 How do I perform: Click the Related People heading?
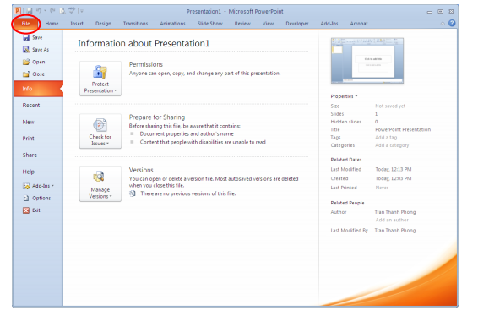(347, 203)
